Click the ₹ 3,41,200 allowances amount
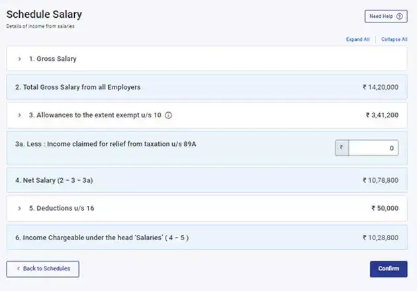The height and width of the screenshot is (291, 417). [382, 115]
